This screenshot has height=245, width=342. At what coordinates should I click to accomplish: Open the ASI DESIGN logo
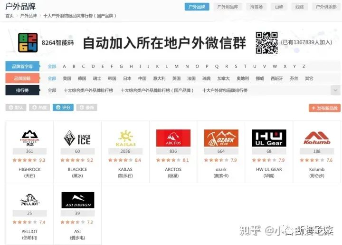tap(77, 200)
